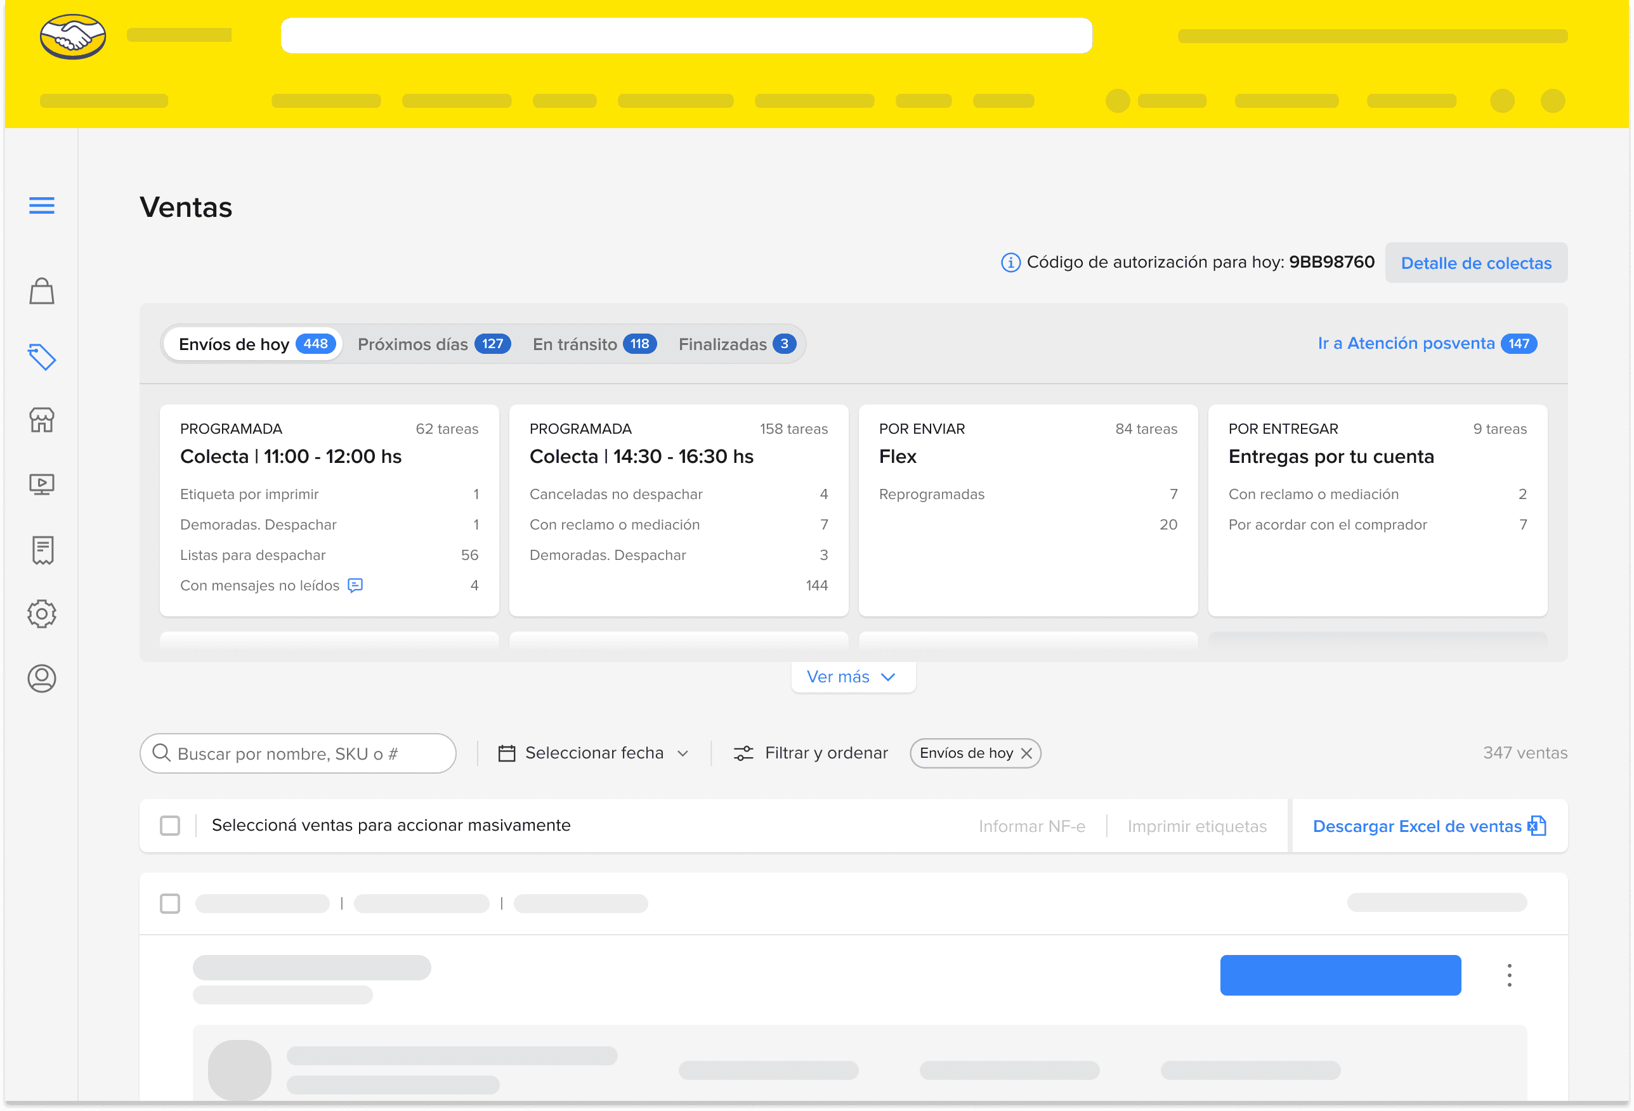The width and height of the screenshot is (1634, 1111).
Task: Open the storefront sidebar icon
Action: coord(41,420)
